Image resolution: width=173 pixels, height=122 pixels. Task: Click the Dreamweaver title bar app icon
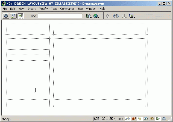click(4, 4)
